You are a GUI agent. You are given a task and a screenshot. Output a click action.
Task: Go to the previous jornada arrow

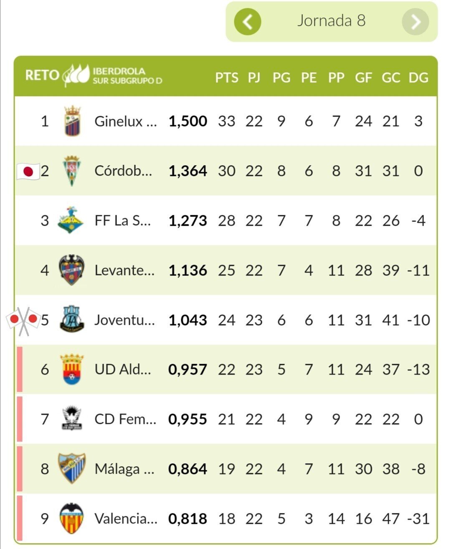coord(248,21)
